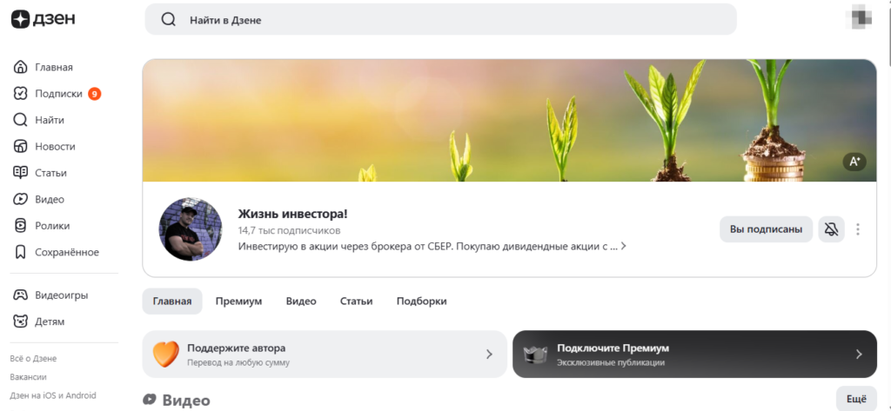
Task: Open Новости section label in sidebar
Action: point(55,147)
